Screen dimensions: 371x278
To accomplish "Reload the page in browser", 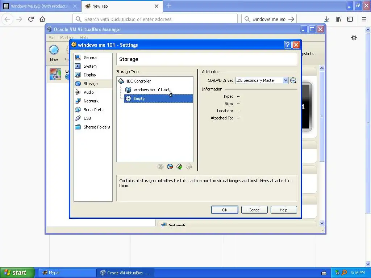I will point(31,19).
